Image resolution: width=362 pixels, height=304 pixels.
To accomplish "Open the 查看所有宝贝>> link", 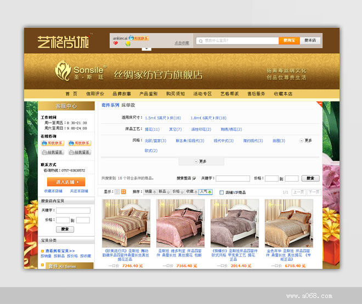I will [60, 251].
